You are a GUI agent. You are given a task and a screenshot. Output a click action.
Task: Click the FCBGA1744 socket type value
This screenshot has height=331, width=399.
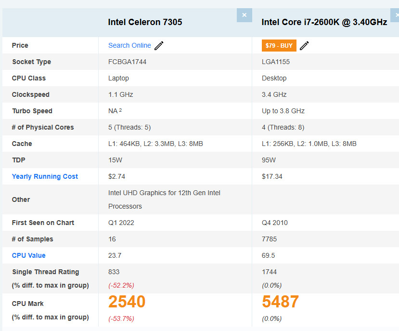tap(128, 62)
